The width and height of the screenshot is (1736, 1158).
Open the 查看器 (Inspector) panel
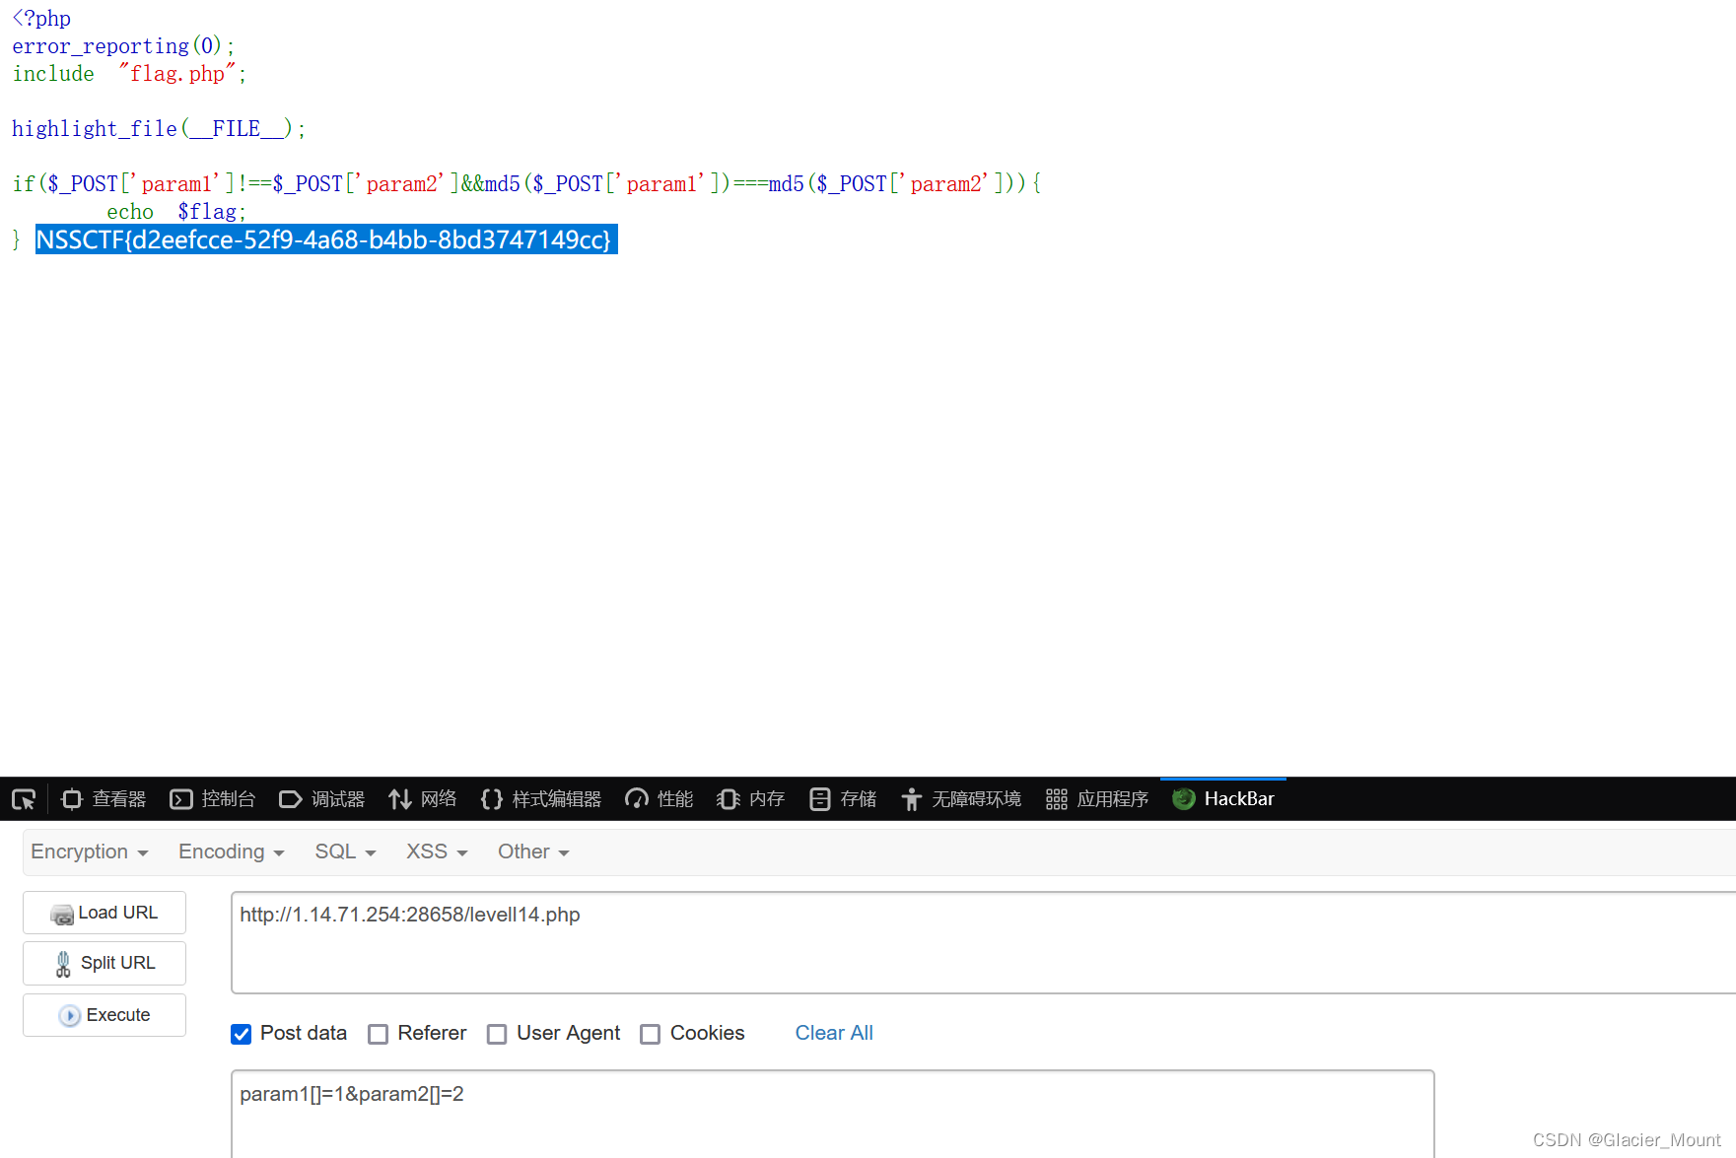click(x=103, y=798)
